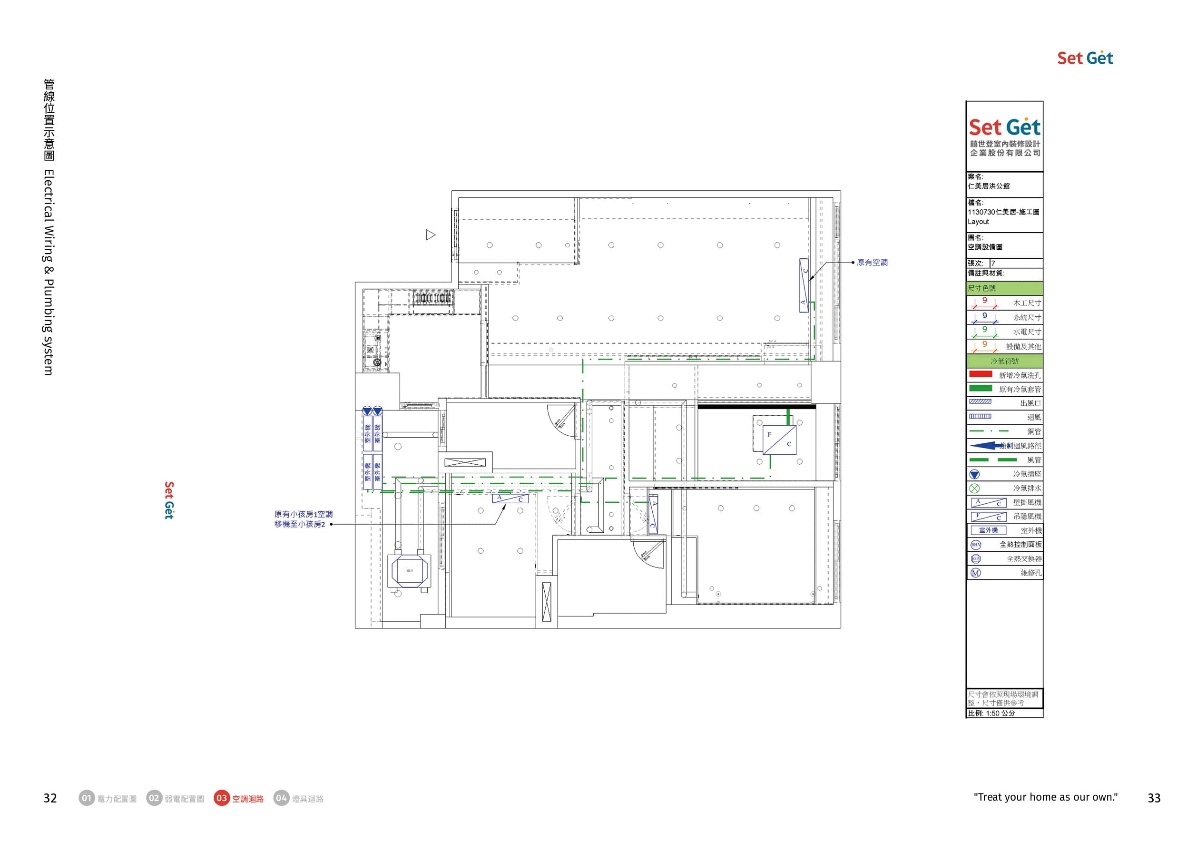Click the drawing name 空調設備圖
Viewport: 1197px width, 851px height.
pos(985,247)
